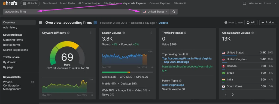Viewport: 279px width, 104px height.
Task: Click the green clicks distribution bar
Action: point(115,73)
